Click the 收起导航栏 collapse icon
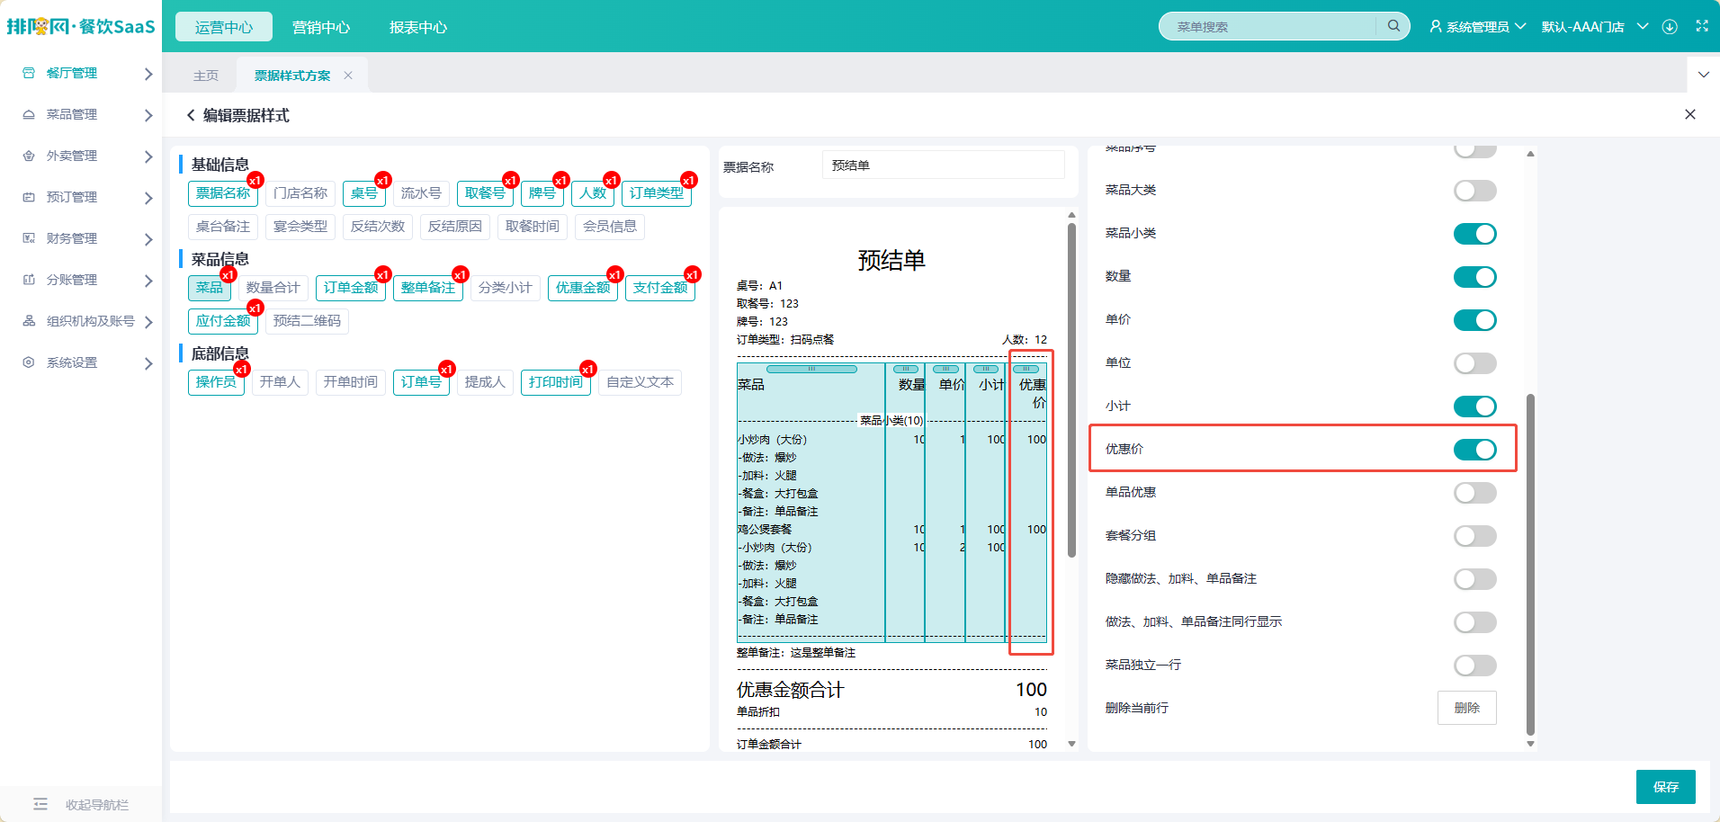This screenshot has width=1720, height=822. [x=40, y=804]
